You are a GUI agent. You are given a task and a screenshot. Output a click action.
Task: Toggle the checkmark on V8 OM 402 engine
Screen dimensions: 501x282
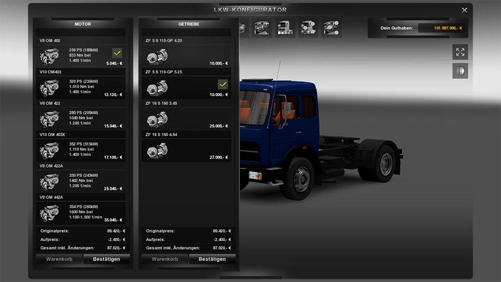117,53
